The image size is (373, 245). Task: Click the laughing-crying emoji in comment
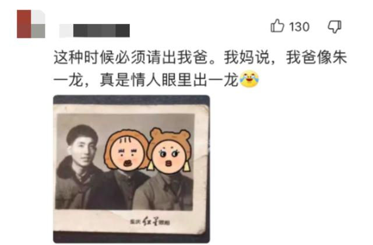[x=249, y=79]
